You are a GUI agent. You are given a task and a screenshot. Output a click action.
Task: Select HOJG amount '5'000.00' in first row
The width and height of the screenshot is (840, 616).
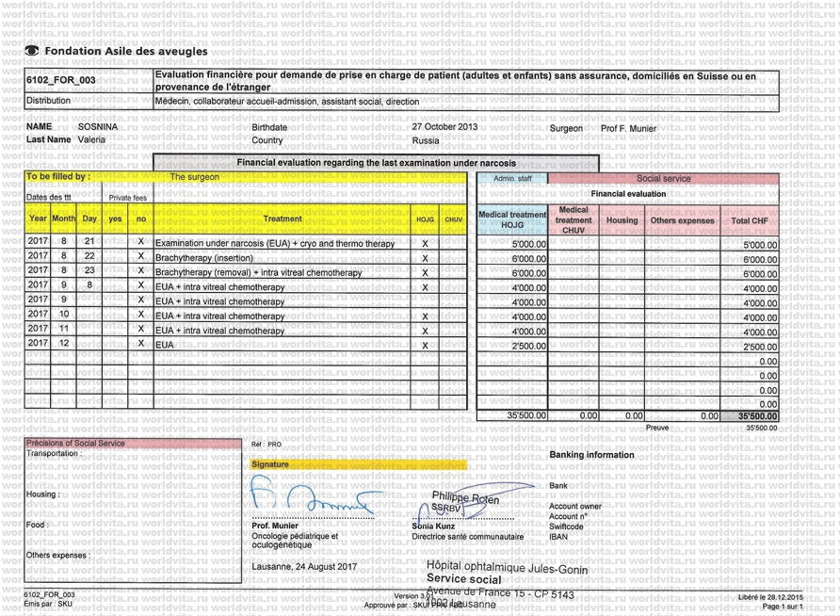[528, 244]
